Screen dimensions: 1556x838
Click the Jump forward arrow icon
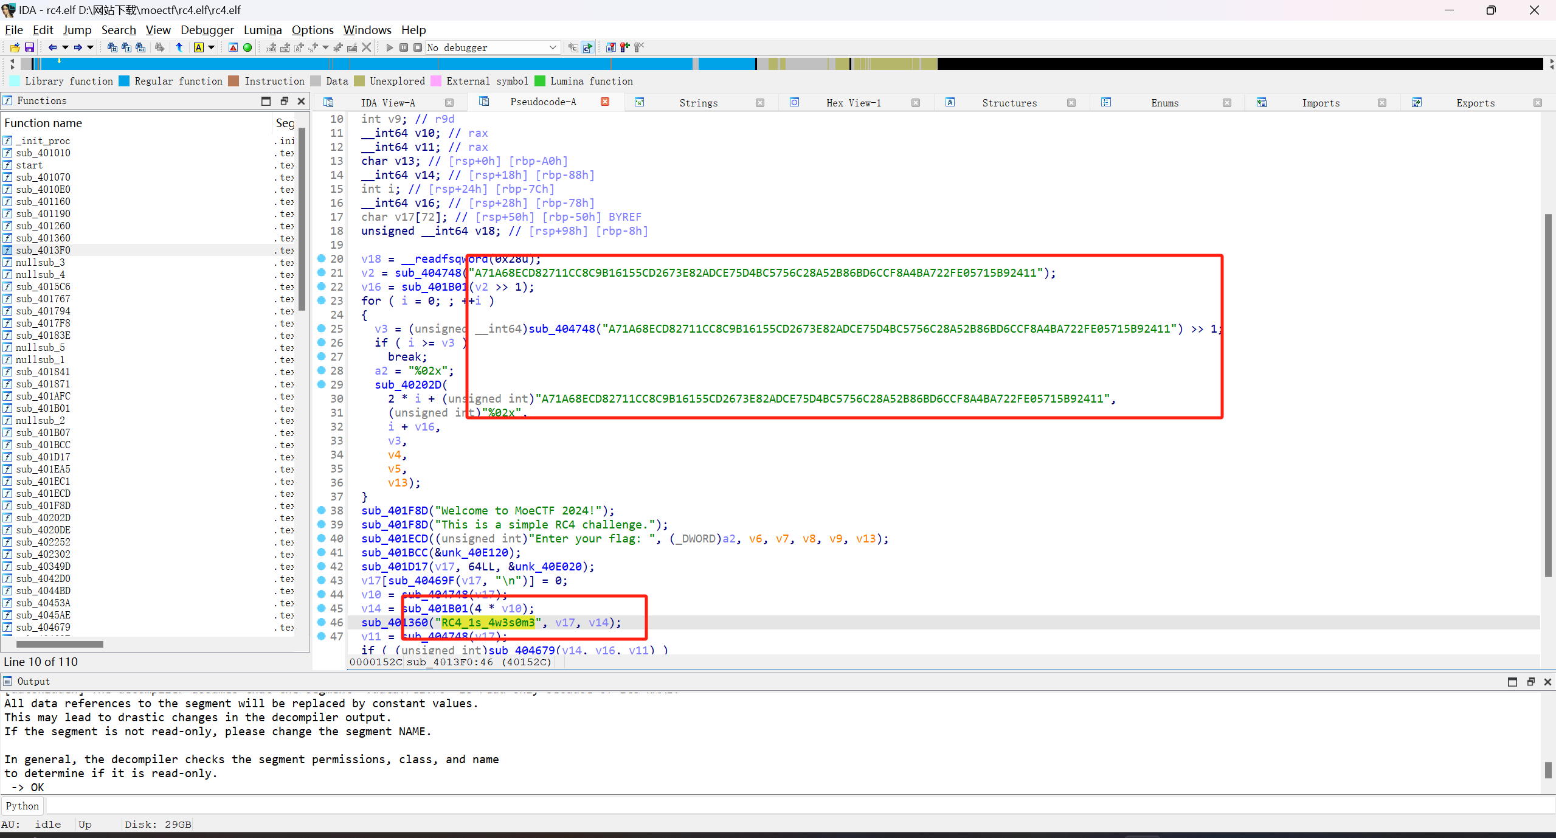(x=78, y=47)
